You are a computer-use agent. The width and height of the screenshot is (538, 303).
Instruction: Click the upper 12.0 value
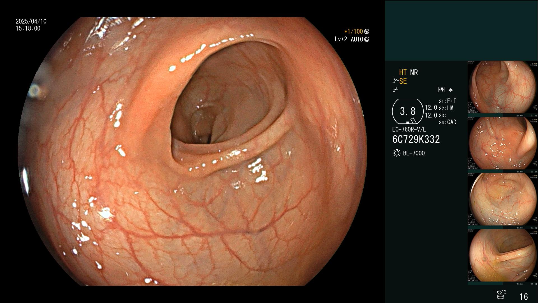pos(431,107)
